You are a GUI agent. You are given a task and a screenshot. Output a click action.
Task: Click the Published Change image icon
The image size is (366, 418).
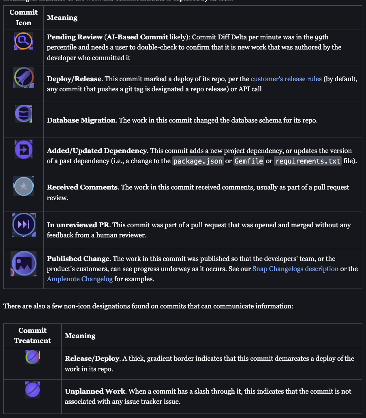23,264
